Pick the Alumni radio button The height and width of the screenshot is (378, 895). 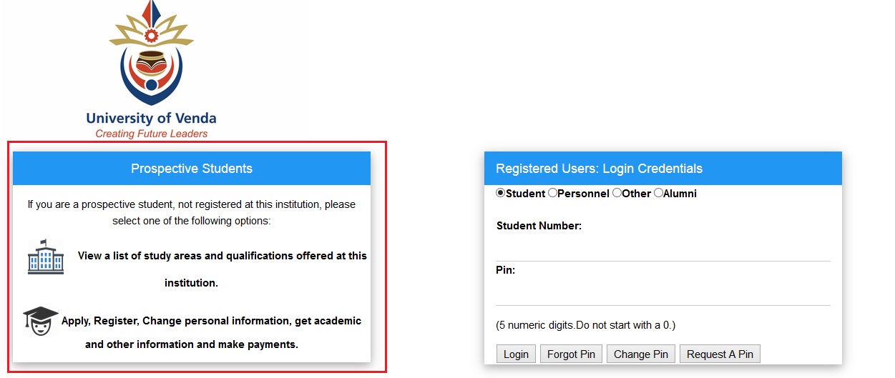pos(658,193)
